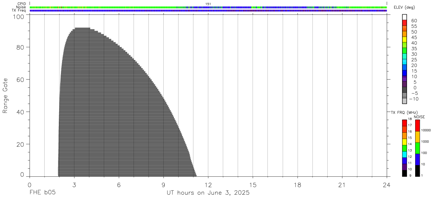This screenshot has width=435, height=200.
Task: Click the lightest gray bottom swatch of ELEV bar
Action: pyautogui.click(x=405, y=101)
